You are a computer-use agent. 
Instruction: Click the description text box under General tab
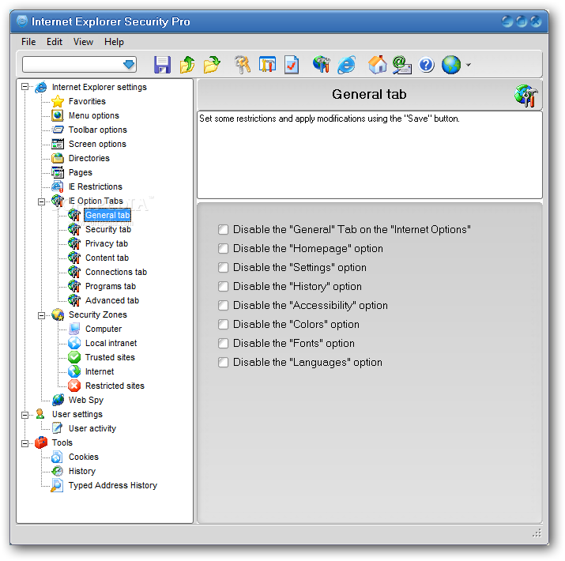pyautogui.click(x=370, y=155)
